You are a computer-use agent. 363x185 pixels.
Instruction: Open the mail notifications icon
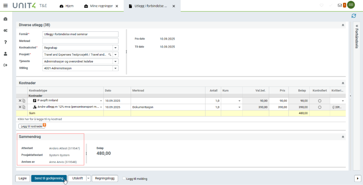click(x=340, y=6)
